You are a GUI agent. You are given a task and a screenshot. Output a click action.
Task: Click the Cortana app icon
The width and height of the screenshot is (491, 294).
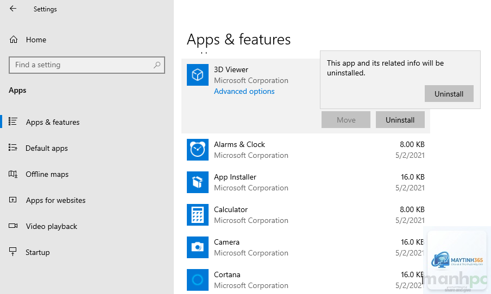coord(198,279)
